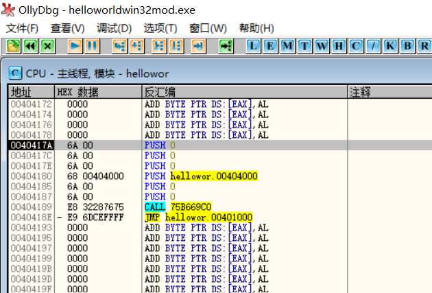This screenshot has width=432, height=293.
Task: Open the 调试(D) menu
Action: (x=114, y=28)
